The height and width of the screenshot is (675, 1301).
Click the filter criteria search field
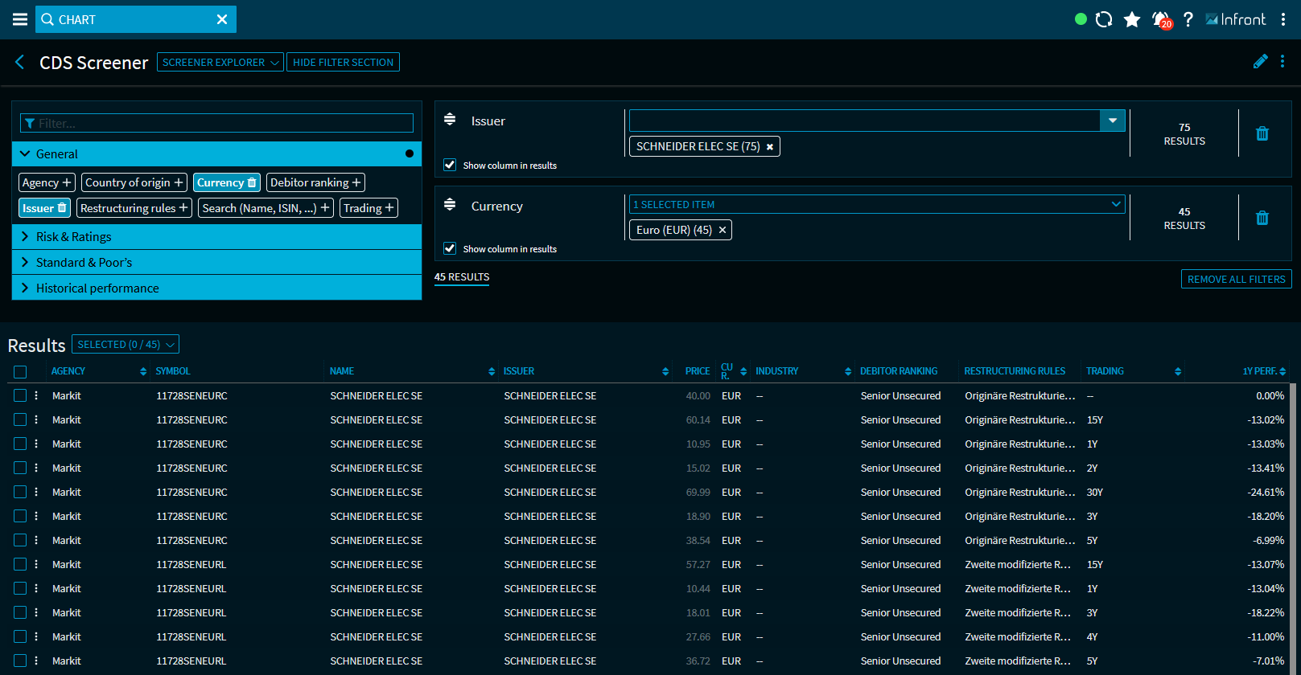(x=217, y=123)
